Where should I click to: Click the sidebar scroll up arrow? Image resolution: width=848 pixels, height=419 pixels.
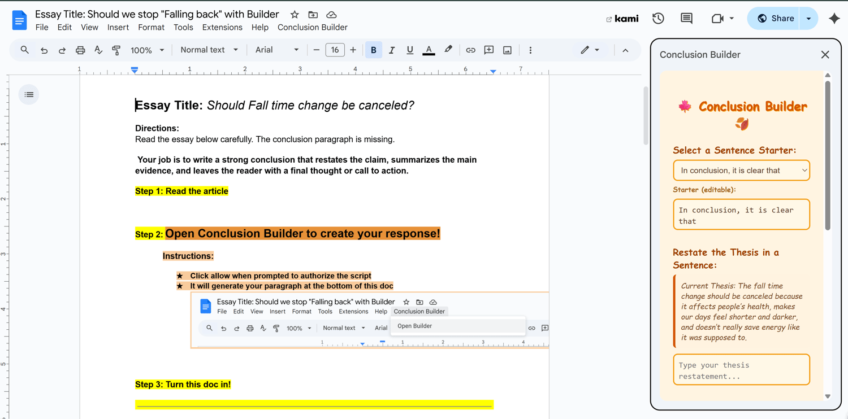pyautogui.click(x=828, y=75)
